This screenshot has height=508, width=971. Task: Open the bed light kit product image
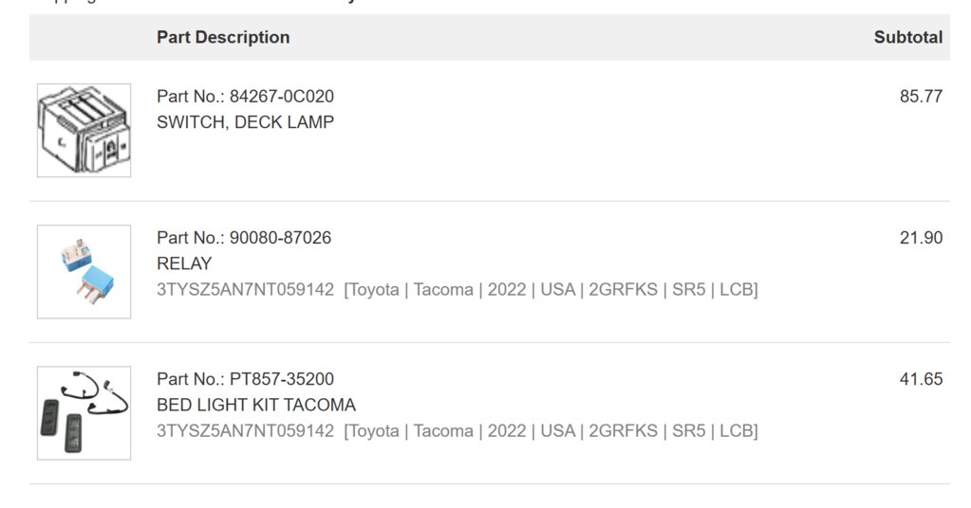click(84, 413)
